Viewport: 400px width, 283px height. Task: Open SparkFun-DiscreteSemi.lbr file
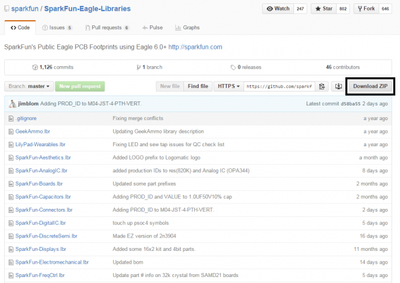pyautogui.click(x=46, y=236)
